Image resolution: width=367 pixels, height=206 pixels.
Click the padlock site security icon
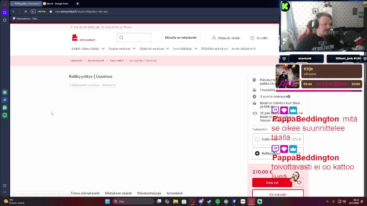point(51,11)
